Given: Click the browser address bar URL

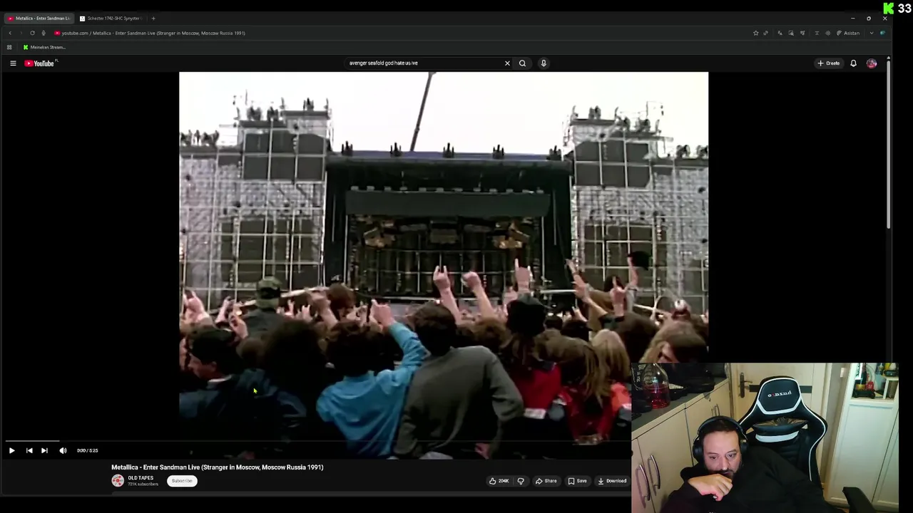Looking at the screenshot, I should (153, 33).
